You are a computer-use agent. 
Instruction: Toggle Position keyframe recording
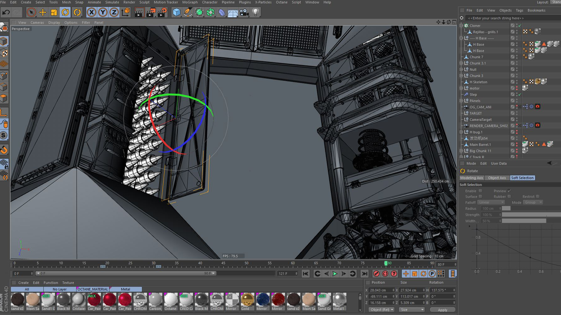pos(406,274)
